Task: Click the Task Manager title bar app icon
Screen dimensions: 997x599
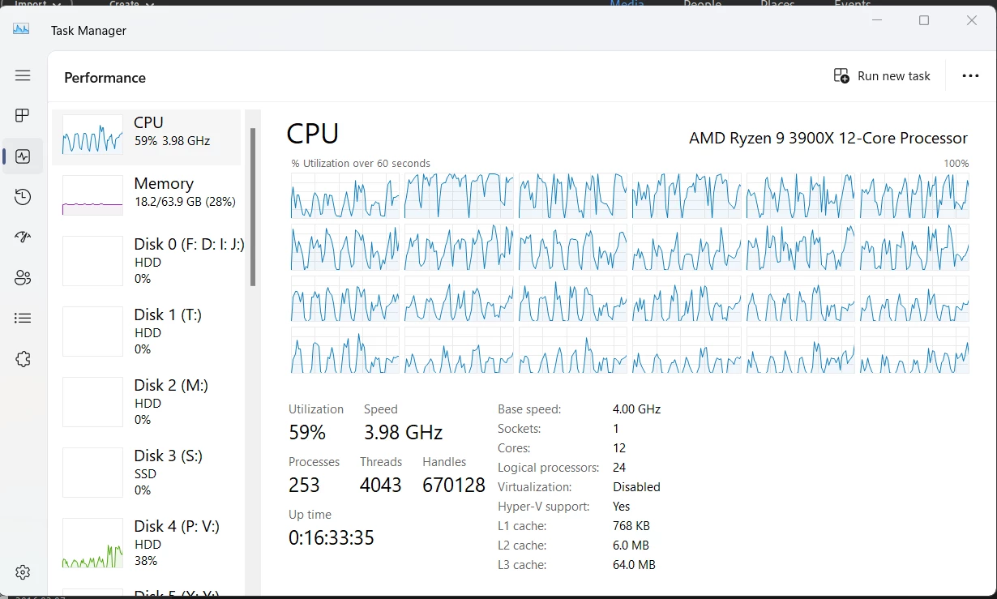Action: (21, 30)
